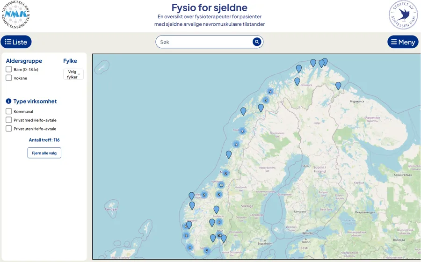Click the magnifying glass search icon

(x=257, y=42)
